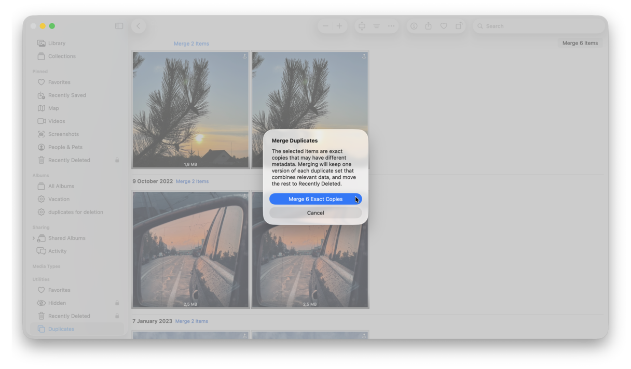Select the Vacation album
The width and height of the screenshot is (631, 369).
58,198
